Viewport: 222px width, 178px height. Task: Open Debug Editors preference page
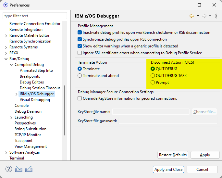[32, 82]
